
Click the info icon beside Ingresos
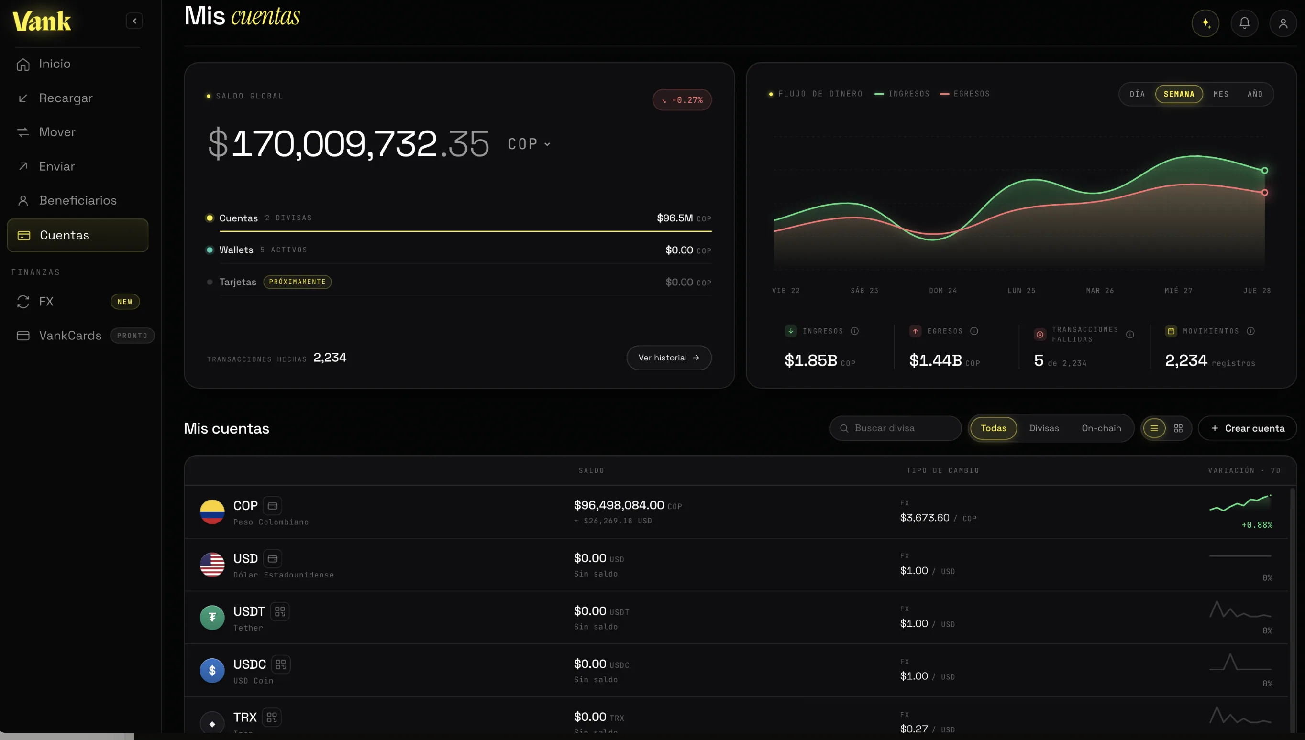click(x=855, y=331)
